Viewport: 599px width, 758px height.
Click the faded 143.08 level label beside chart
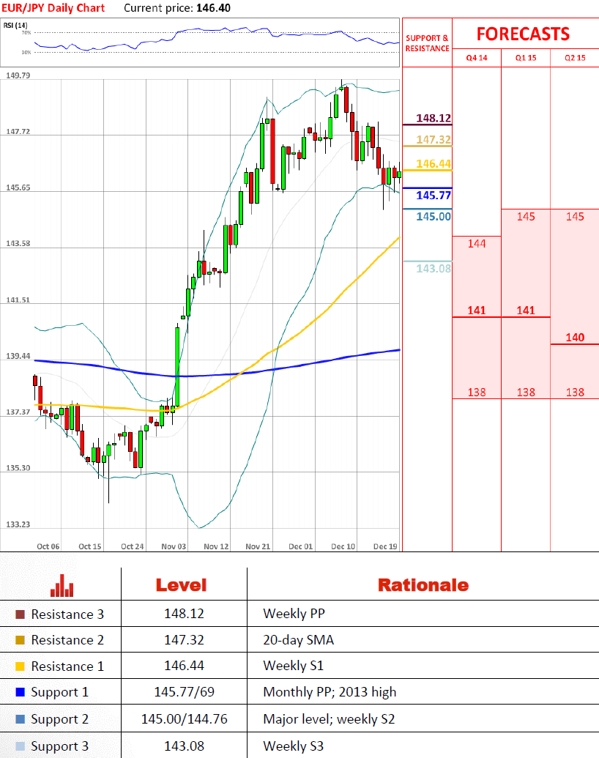tap(434, 268)
